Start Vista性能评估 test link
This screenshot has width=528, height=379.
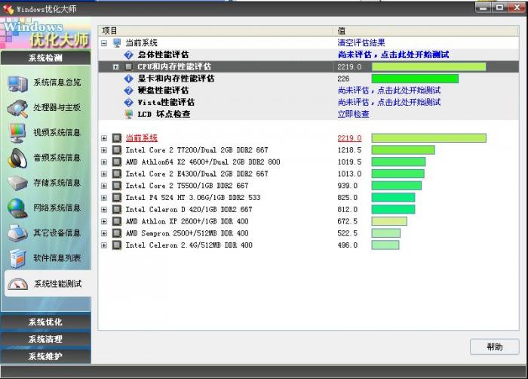click(389, 102)
